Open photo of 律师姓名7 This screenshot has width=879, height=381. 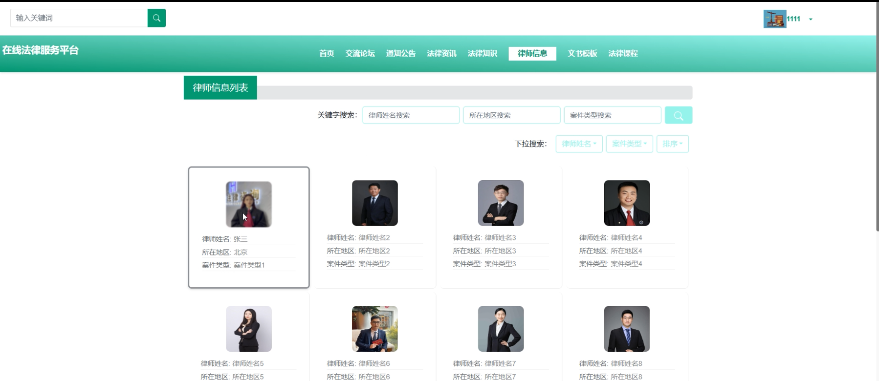tap(501, 329)
